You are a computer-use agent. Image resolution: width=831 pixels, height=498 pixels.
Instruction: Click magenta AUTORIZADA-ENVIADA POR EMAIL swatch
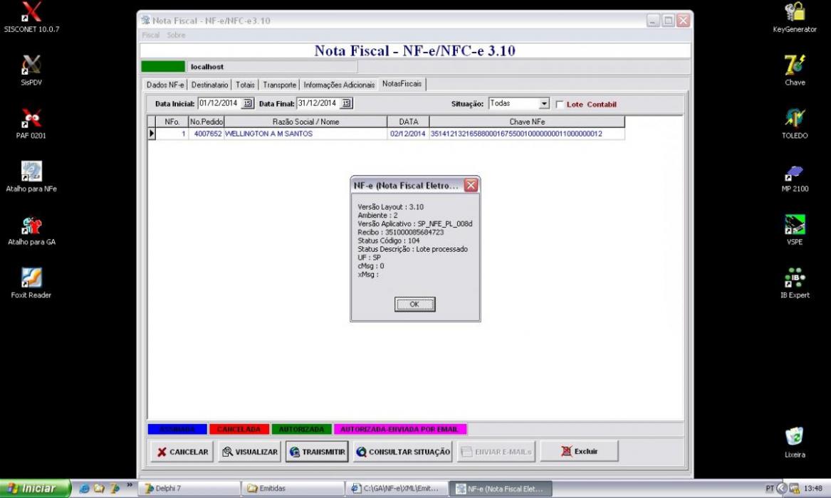pyautogui.click(x=400, y=429)
